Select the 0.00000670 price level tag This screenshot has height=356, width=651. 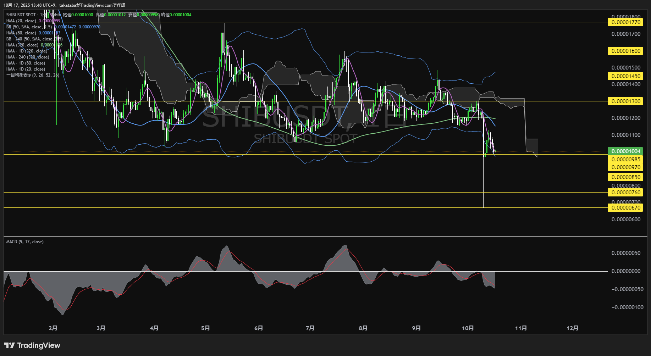(626, 208)
